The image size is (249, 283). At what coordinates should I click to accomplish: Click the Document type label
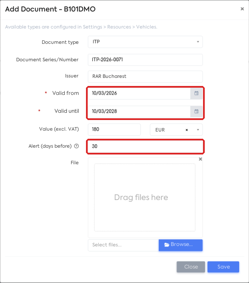pyautogui.click(x=60, y=42)
